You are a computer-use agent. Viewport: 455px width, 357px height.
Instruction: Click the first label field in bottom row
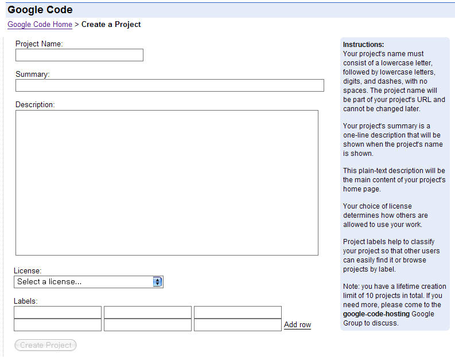click(57, 325)
